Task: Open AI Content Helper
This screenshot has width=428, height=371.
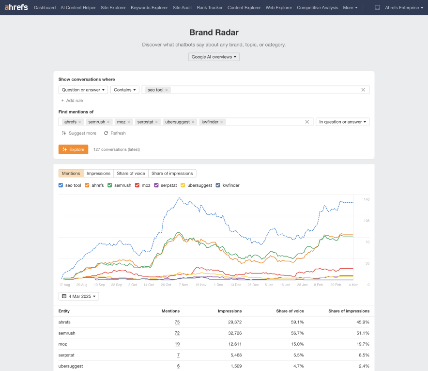Action: [78, 8]
